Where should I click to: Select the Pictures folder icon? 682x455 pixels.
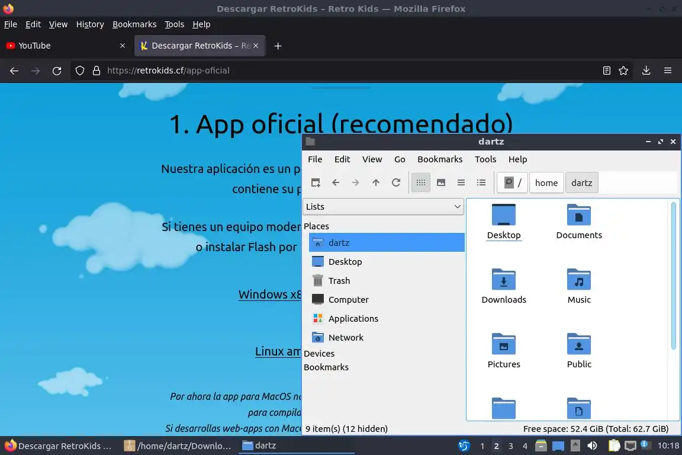504,351
